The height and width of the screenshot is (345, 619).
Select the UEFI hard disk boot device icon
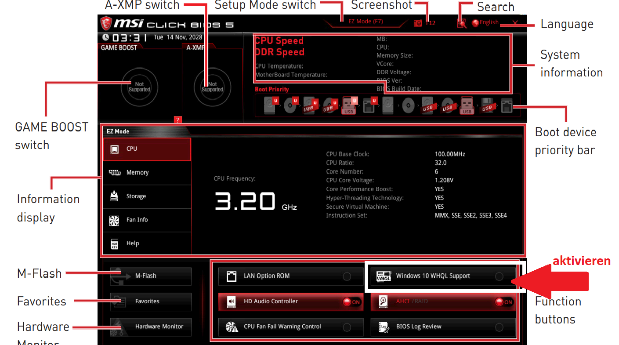pos(271,105)
